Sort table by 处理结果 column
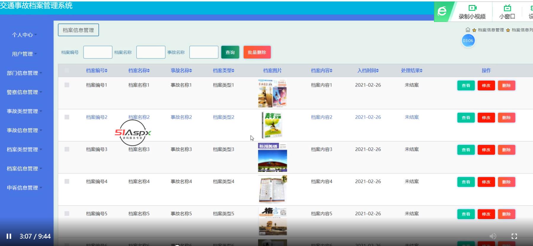The height and width of the screenshot is (246, 533). tap(412, 71)
